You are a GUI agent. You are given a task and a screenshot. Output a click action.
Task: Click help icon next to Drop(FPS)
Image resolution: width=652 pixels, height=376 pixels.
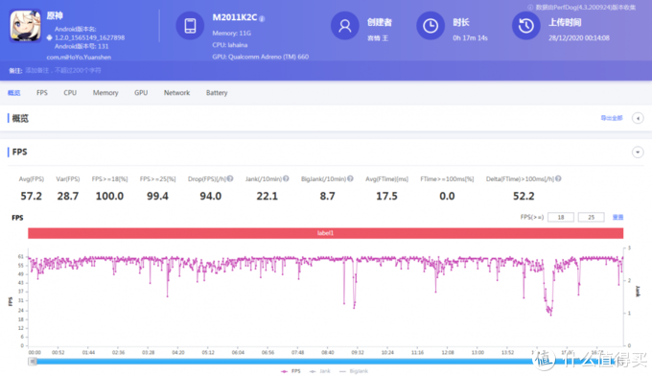[230, 178]
